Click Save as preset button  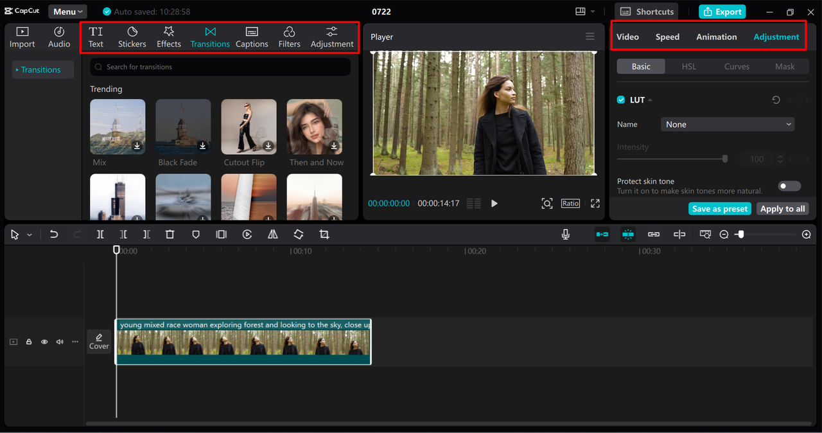click(720, 209)
